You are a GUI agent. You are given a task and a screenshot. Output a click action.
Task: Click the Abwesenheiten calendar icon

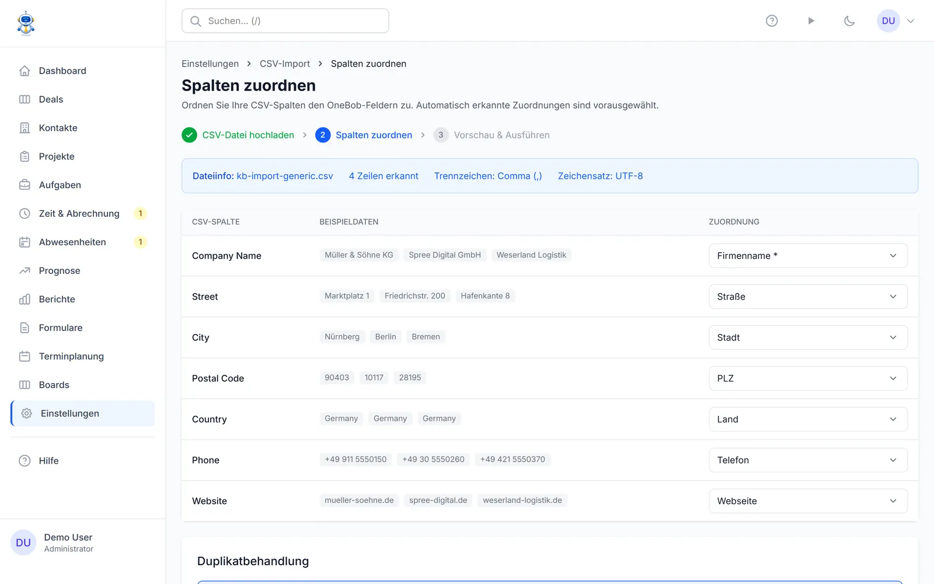(x=25, y=242)
